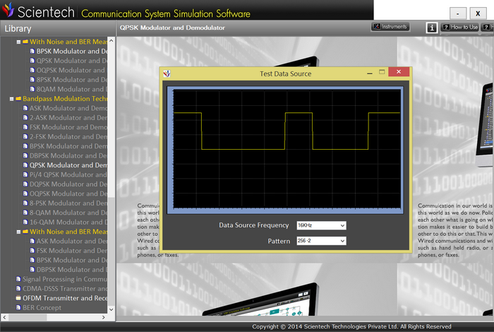Open the 2-FSK Modulator tree item
The height and width of the screenshot is (332, 494).
(x=68, y=136)
